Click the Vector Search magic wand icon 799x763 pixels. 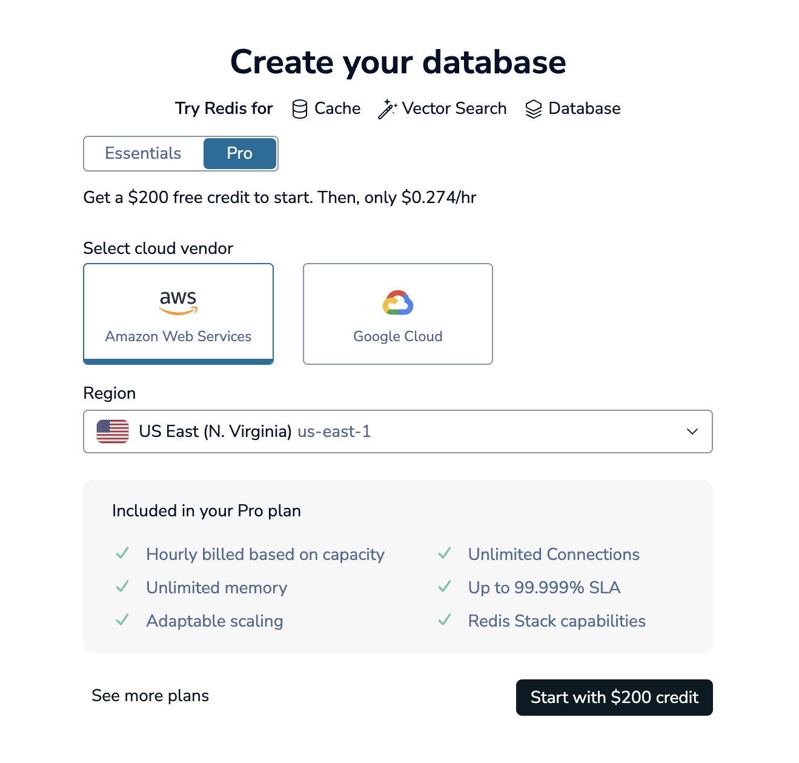click(387, 109)
